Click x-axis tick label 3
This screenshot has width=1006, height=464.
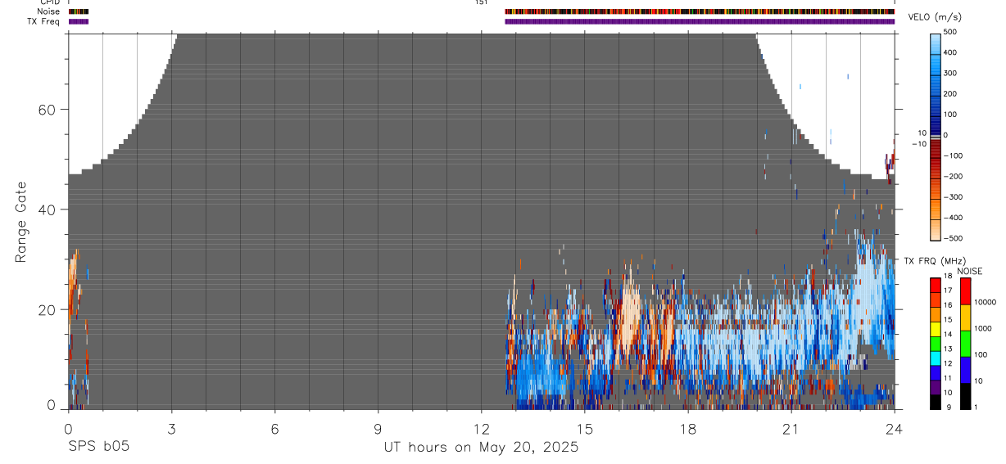(171, 428)
